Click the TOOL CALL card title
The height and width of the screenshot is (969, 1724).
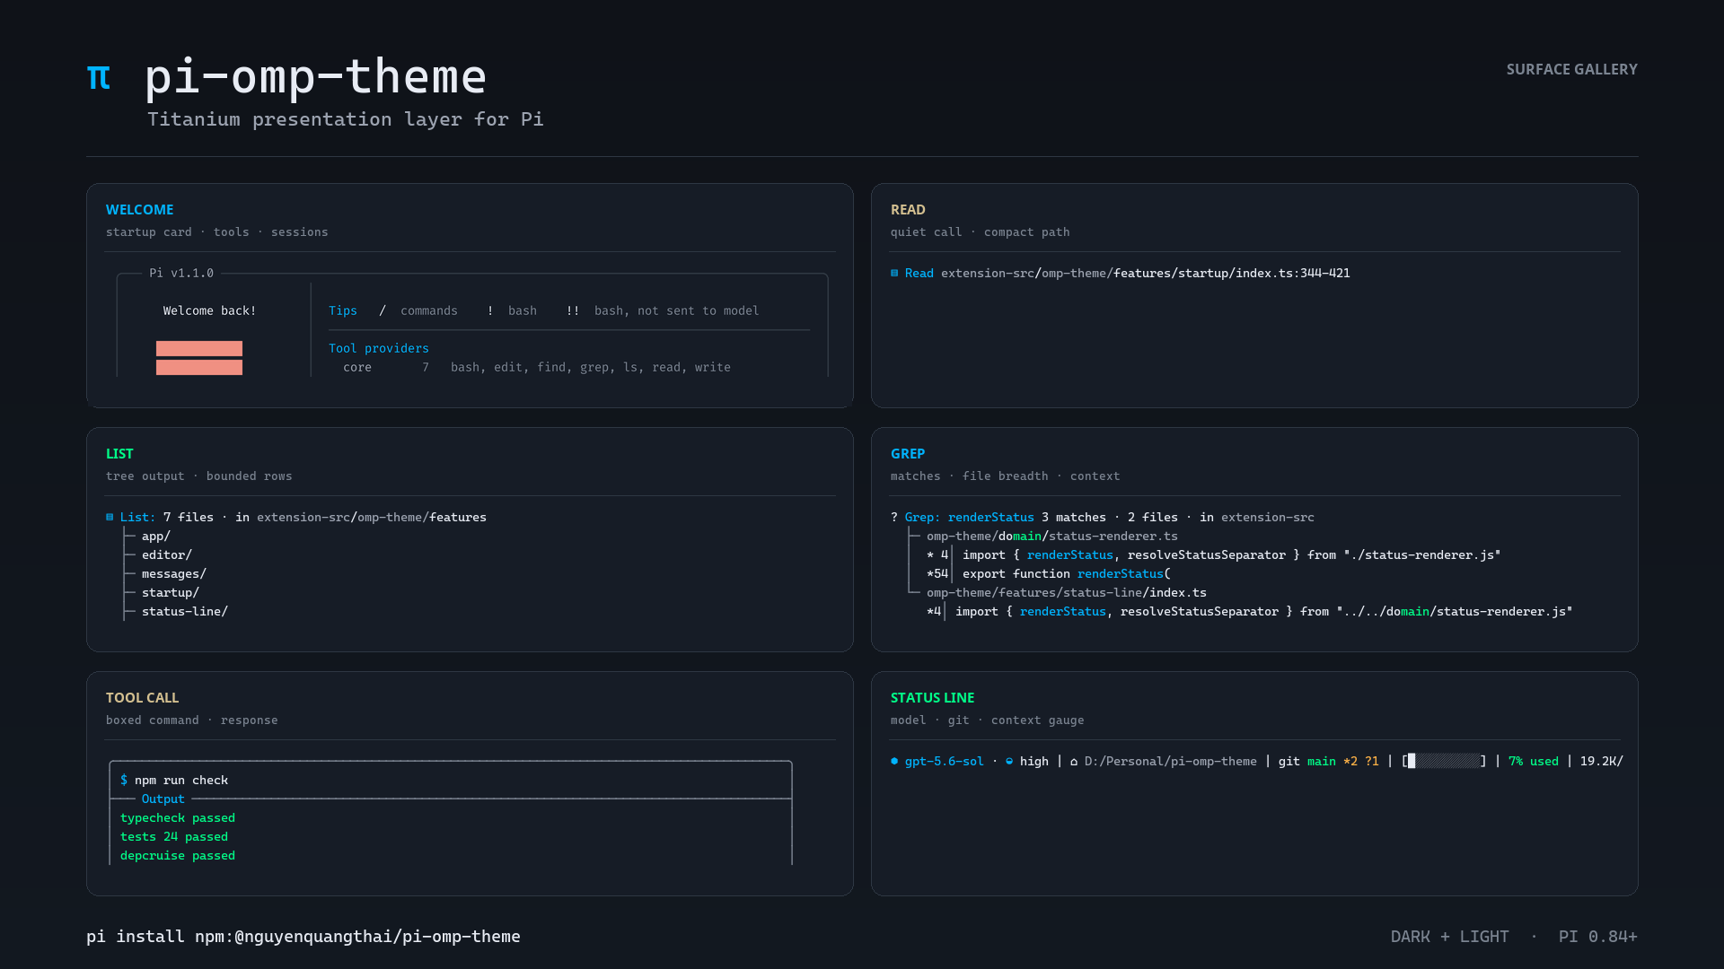coord(143,698)
